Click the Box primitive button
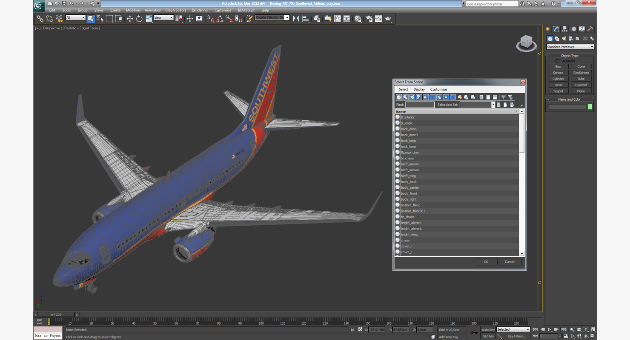Image resolution: width=630 pixels, height=340 pixels. pos(558,66)
